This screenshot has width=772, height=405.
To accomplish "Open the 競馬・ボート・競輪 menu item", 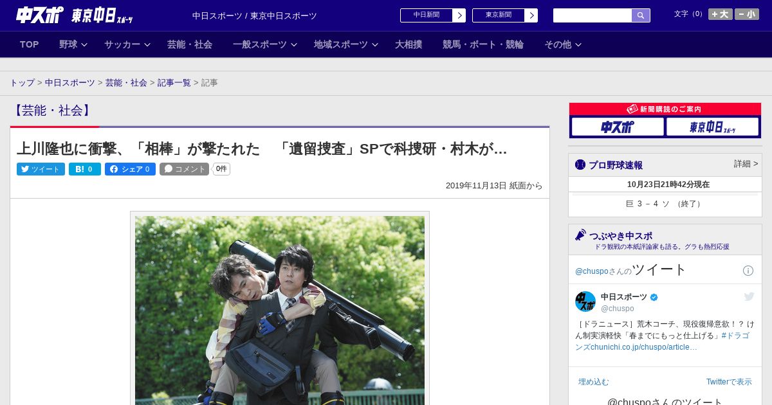I will click(x=483, y=44).
